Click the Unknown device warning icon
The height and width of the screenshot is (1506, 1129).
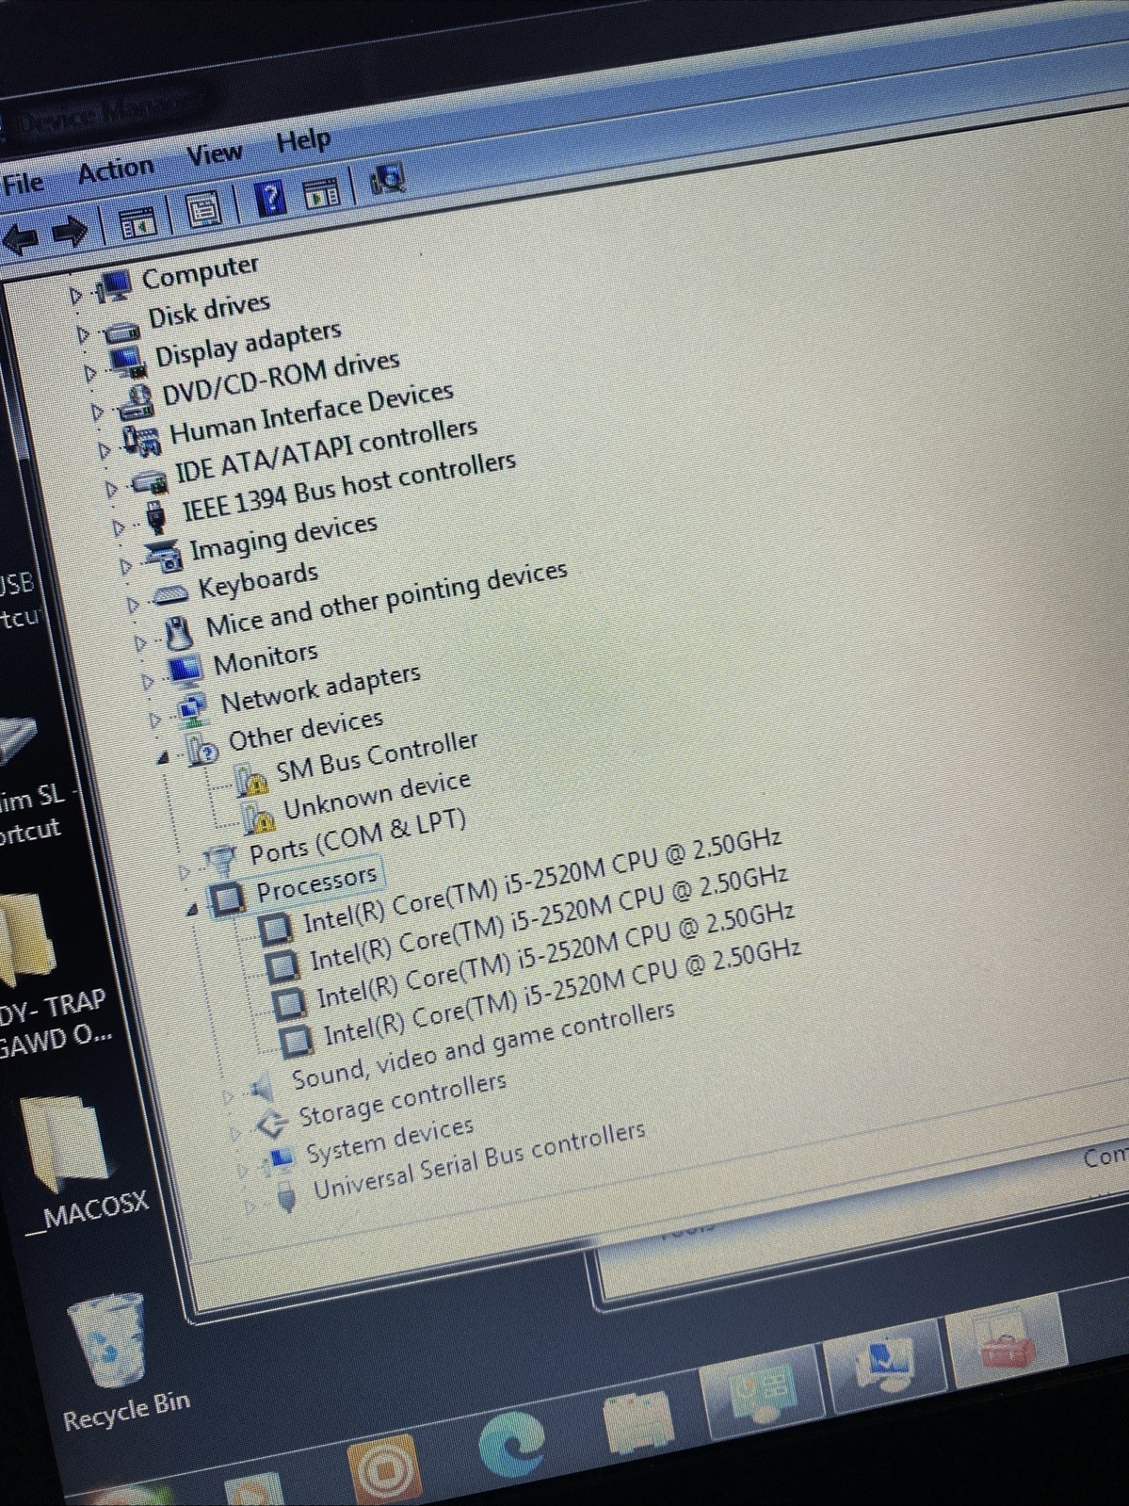click(259, 817)
